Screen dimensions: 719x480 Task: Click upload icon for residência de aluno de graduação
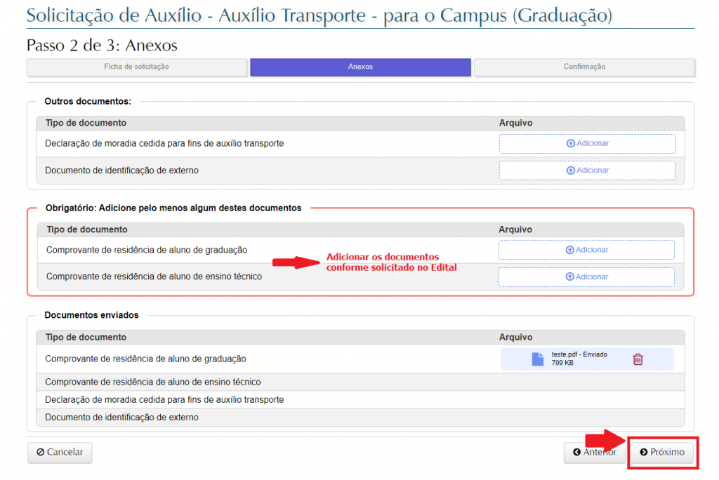pos(569,250)
